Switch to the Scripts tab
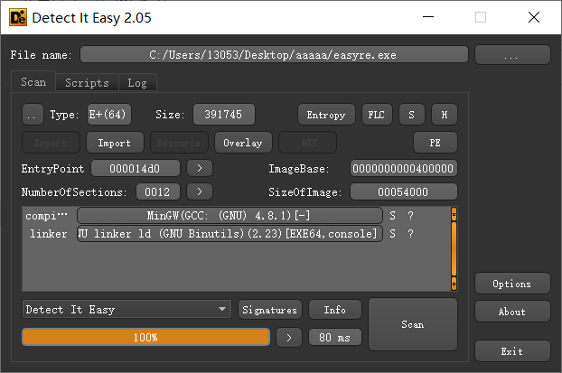 pyautogui.click(x=87, y=82)
